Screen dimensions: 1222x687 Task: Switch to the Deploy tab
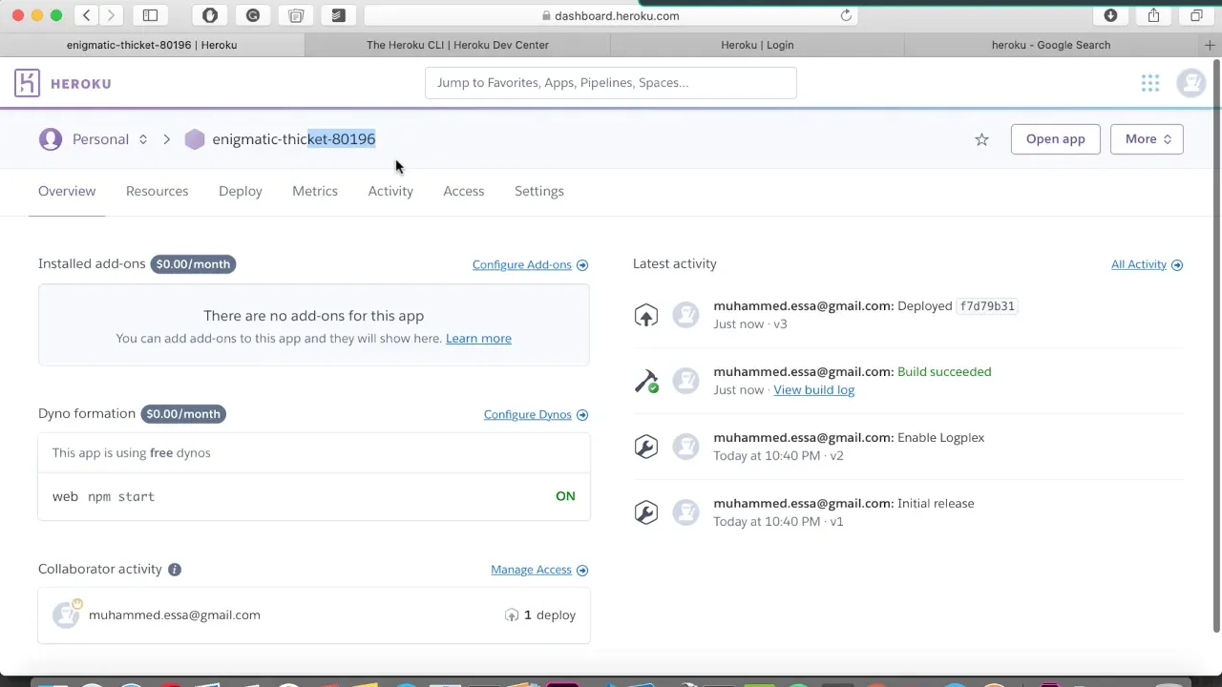point(240,191)
